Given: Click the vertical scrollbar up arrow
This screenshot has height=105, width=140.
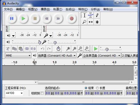Looking at the screenshot, I should pos(136,68).
